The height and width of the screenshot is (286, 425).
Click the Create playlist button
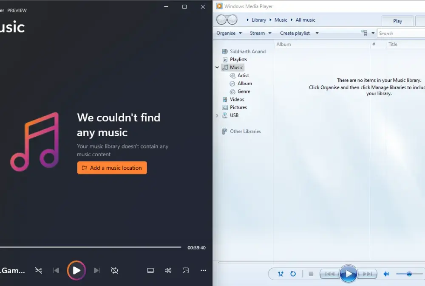pos(295,33)
